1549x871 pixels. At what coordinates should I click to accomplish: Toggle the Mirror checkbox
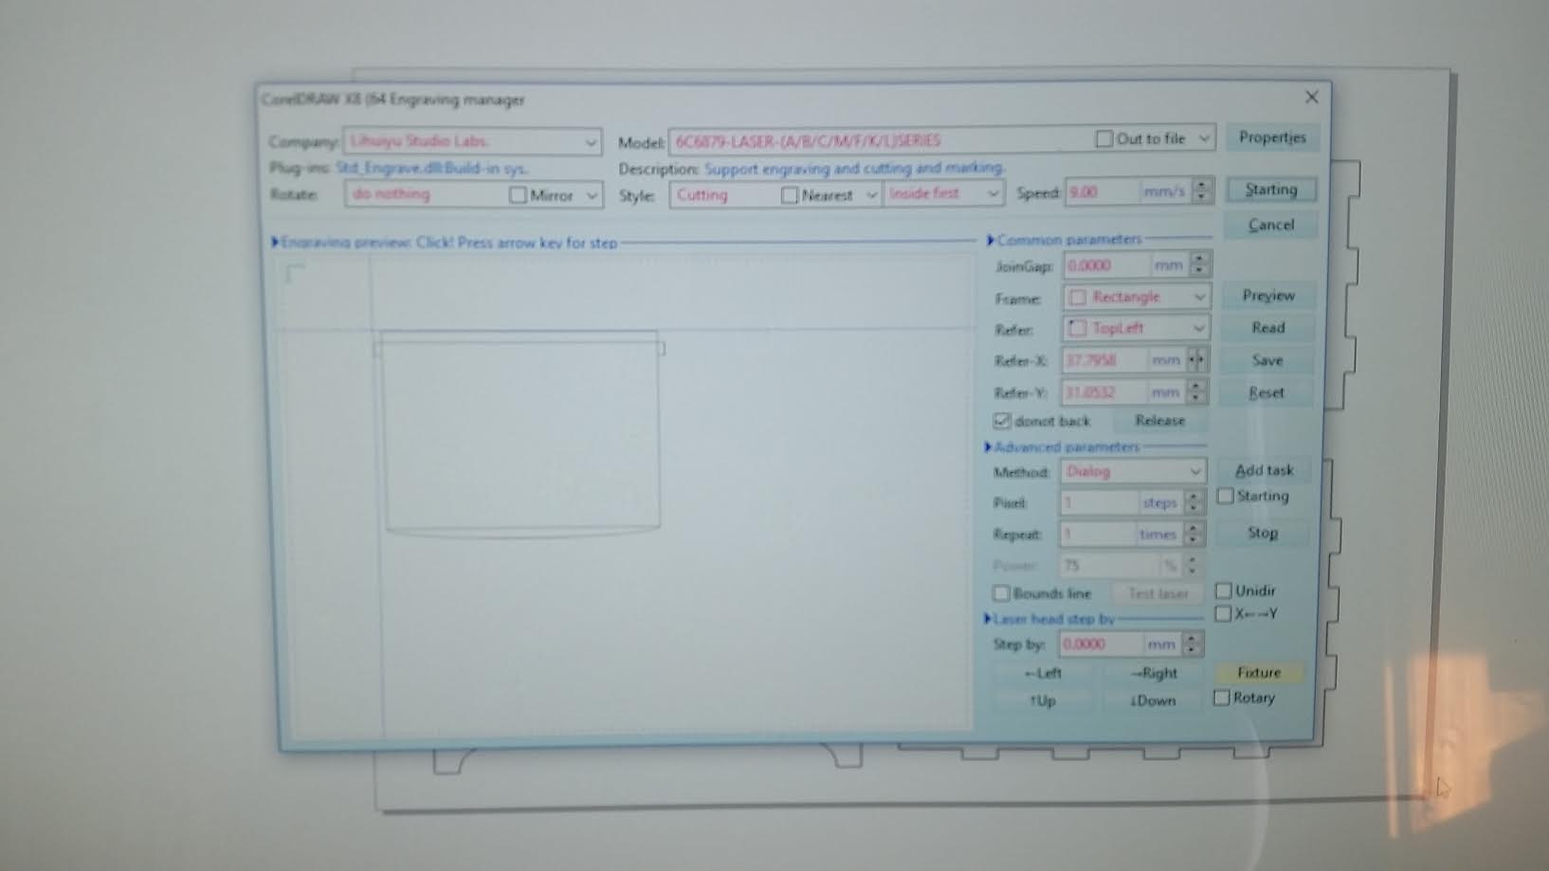518,195
